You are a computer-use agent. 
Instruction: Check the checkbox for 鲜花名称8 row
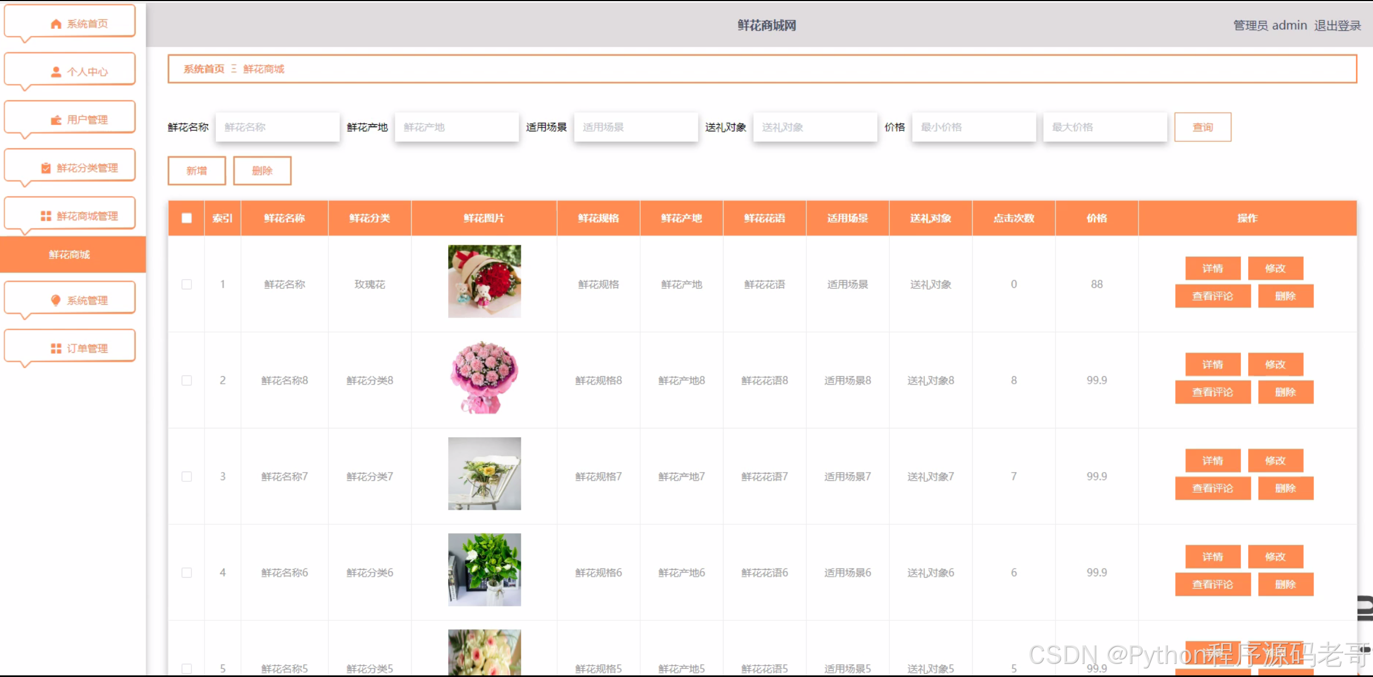point(186,380)
